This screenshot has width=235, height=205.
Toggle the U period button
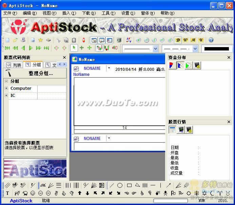tap(201, 40)
